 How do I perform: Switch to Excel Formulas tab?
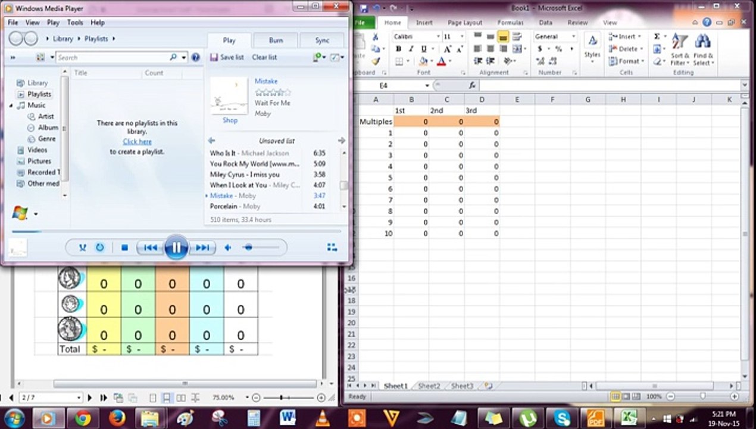(x=510, y=23)
